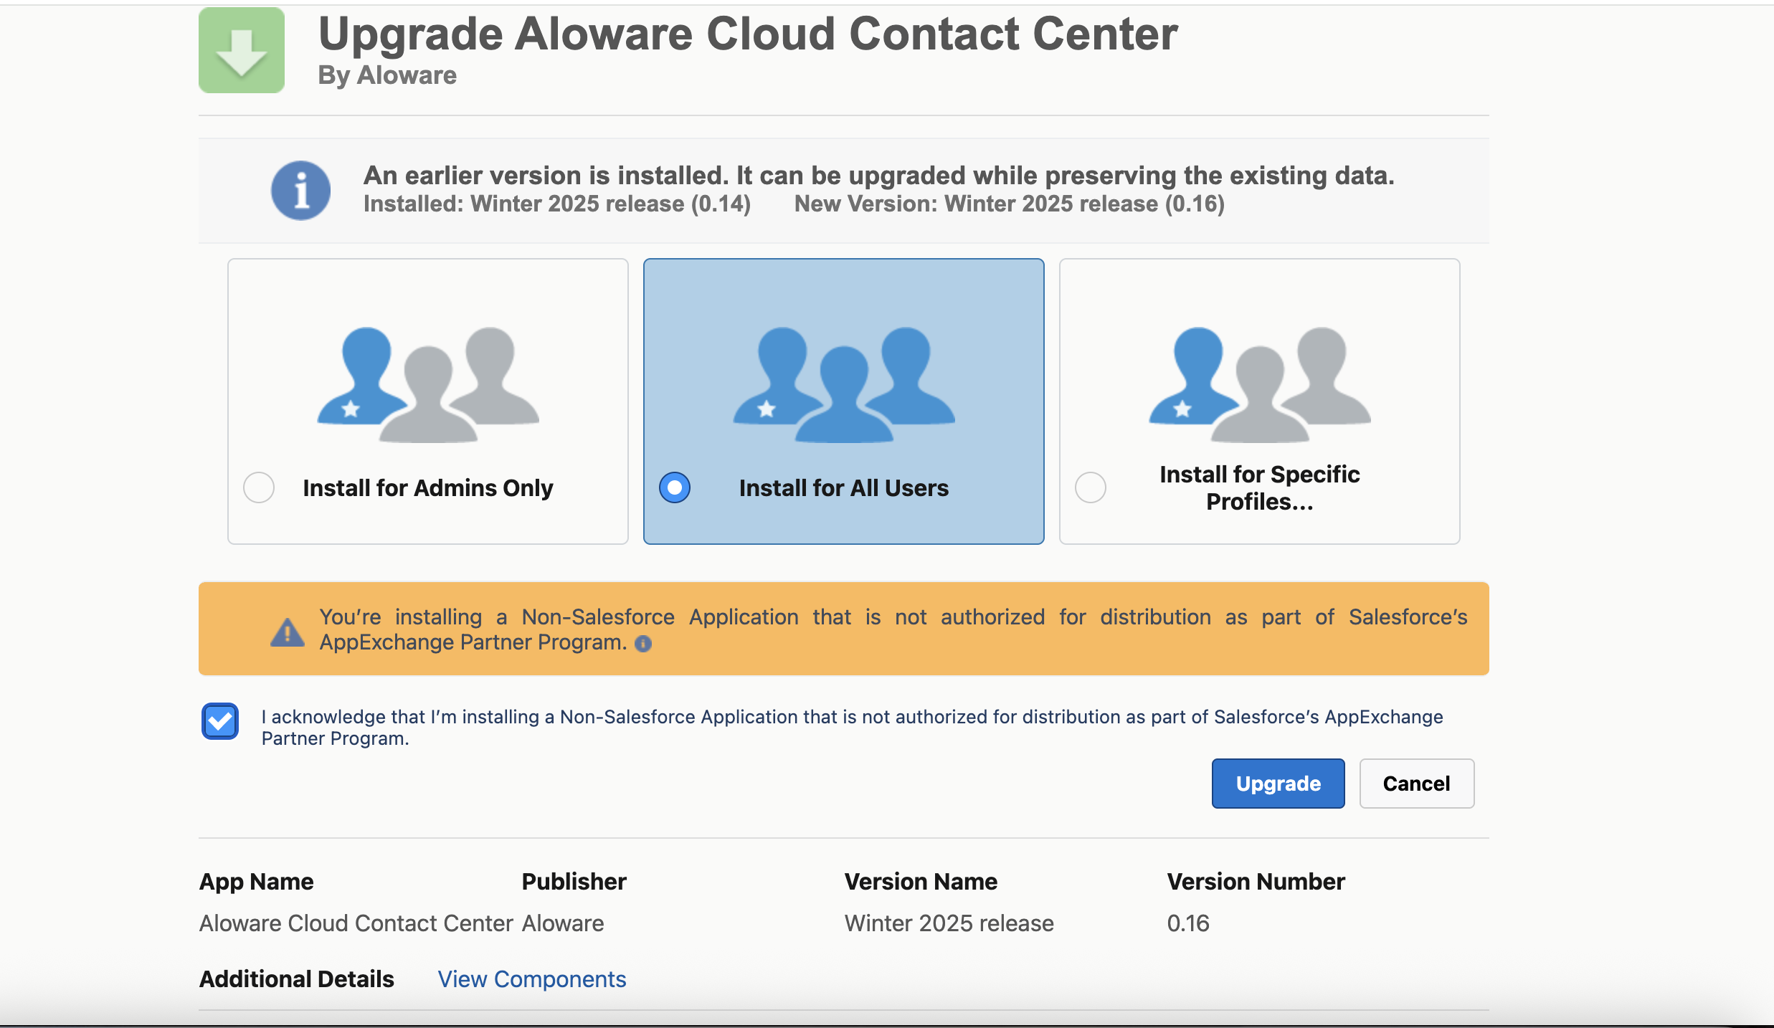Select Install for Specific Profiles radio
The height and width of the screenshot is (1028, 1774).
pos(1091,487)
